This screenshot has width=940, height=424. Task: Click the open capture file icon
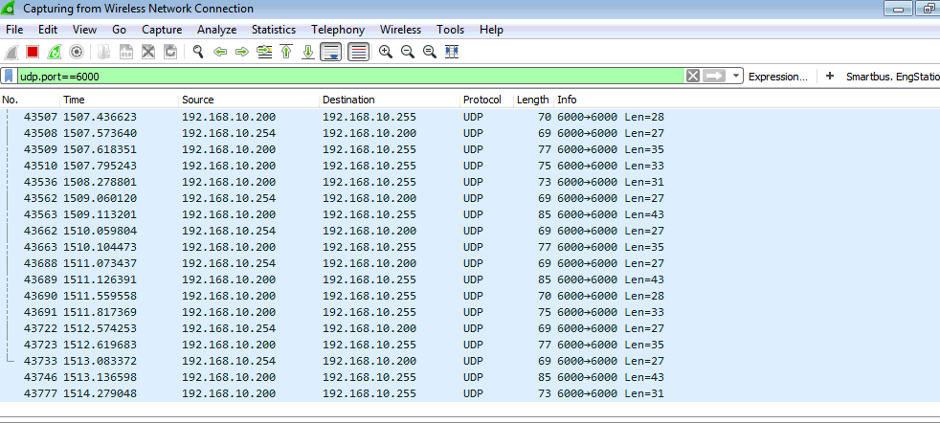click(x=103, y=53)
